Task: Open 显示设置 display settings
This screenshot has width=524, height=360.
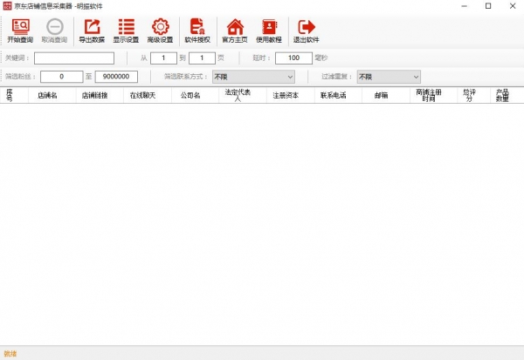Action: pos(126,31)
